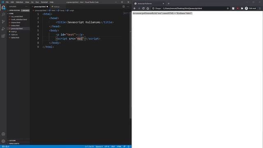
Task: Open a new Chrome tab
Action: point(168,4)
